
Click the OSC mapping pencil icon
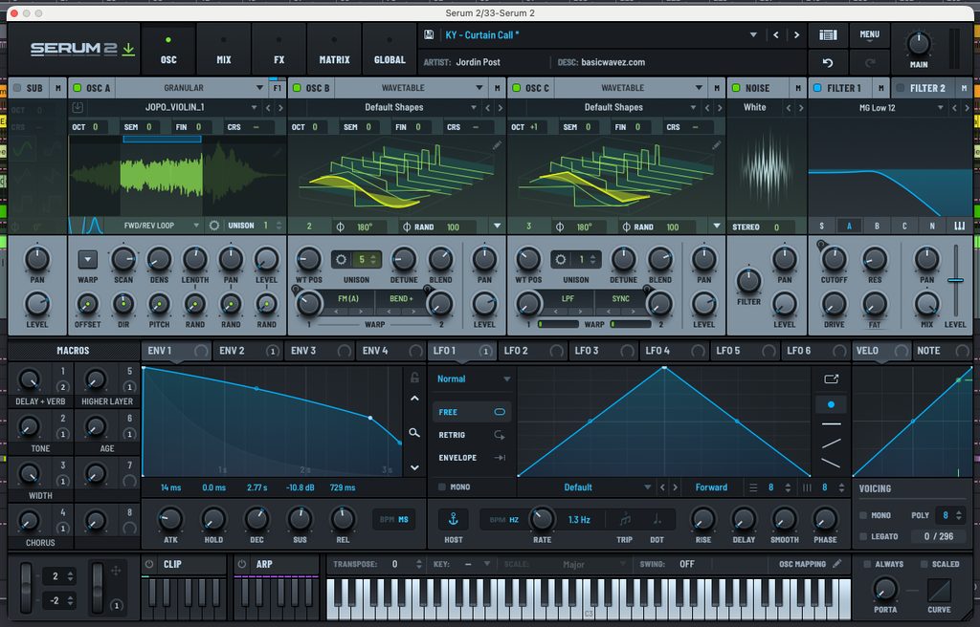836,563
